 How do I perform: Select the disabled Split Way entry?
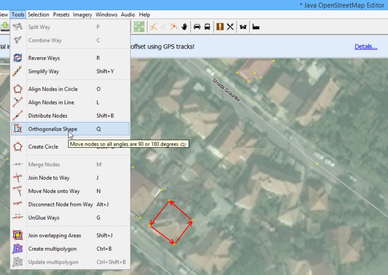pos(70,27)
